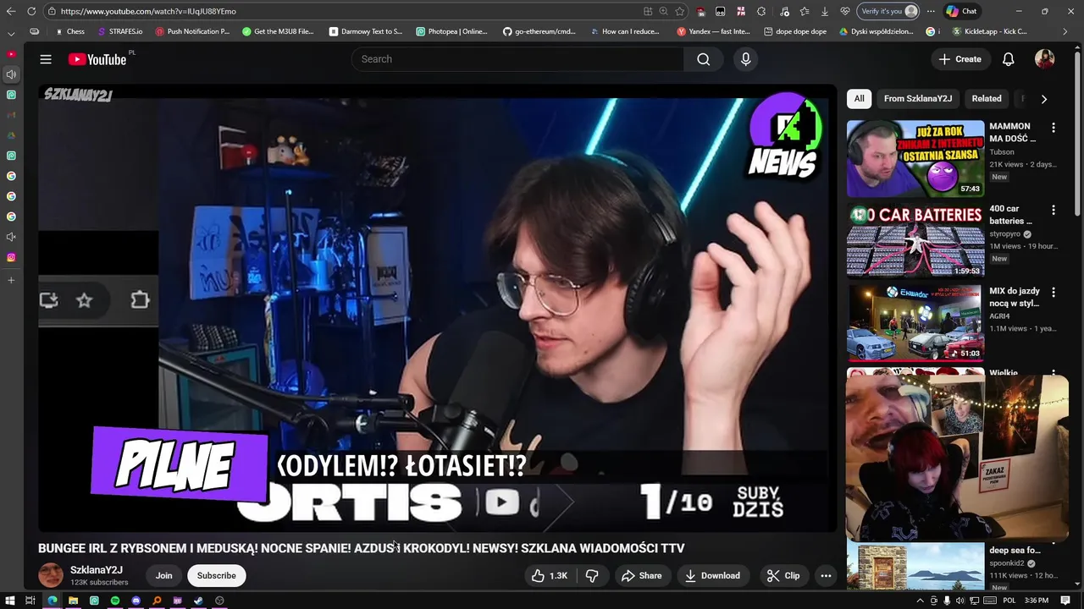Reload the page

coord(31,11)
